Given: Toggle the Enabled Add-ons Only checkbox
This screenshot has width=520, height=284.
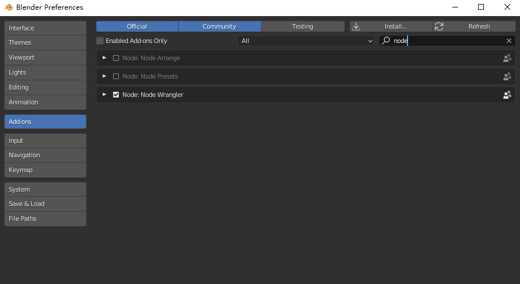Looking at the screenshot, I should 100,41.
